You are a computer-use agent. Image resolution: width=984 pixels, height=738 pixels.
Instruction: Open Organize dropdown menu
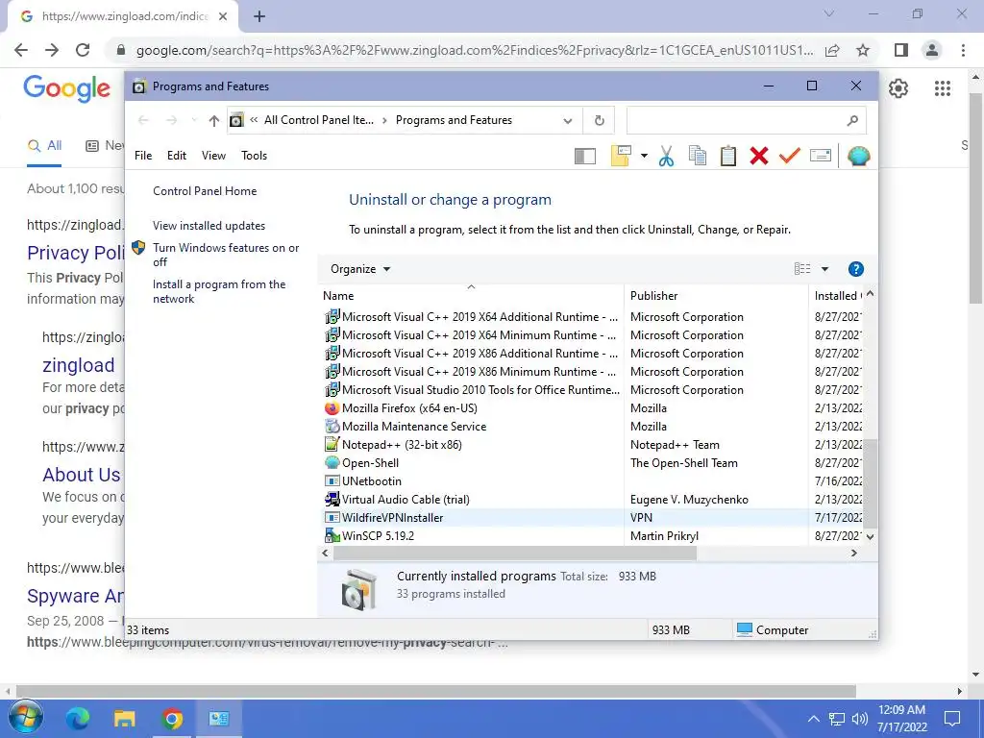pyautogui.click(x=360, y=269)
